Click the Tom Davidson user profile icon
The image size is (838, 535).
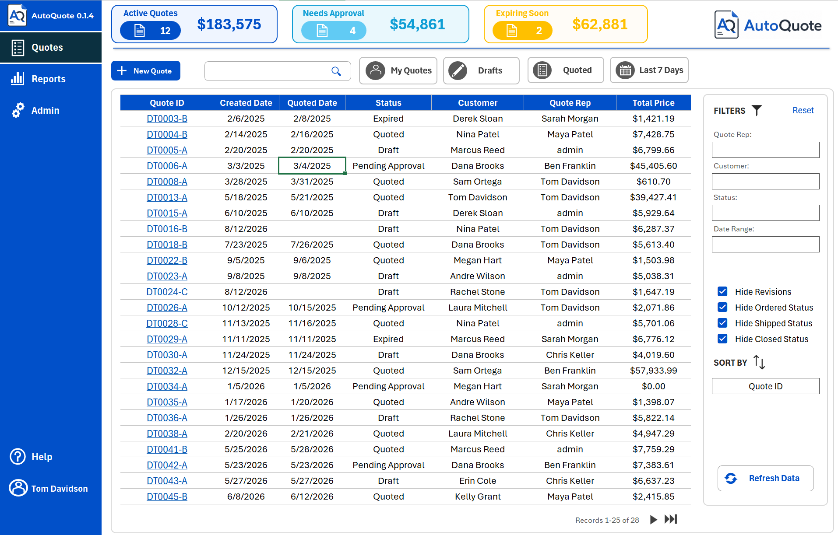click(18, 488)
